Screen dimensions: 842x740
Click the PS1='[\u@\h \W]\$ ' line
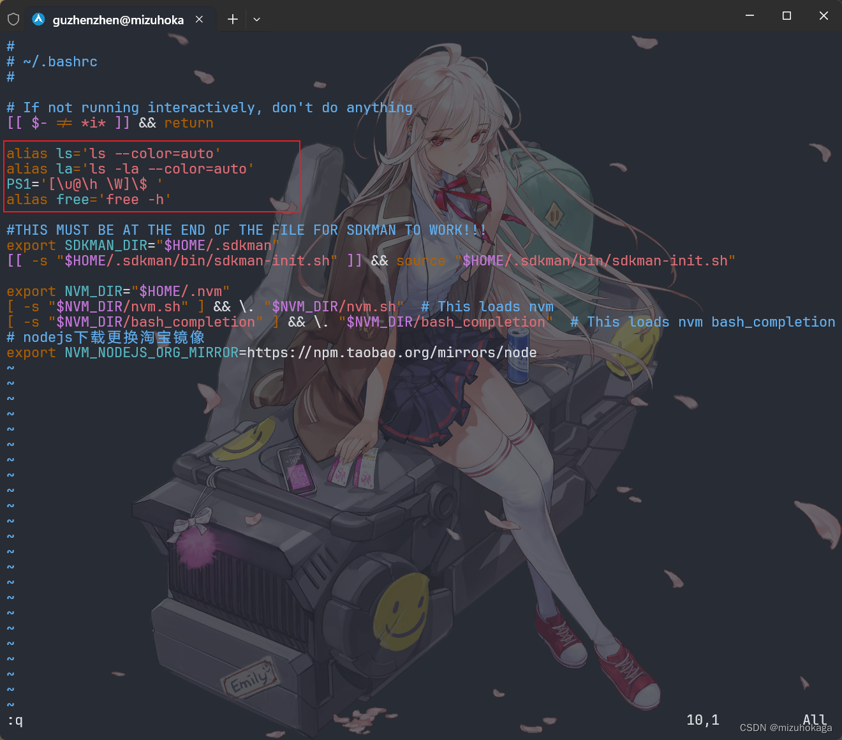click(x=84, y=184)
